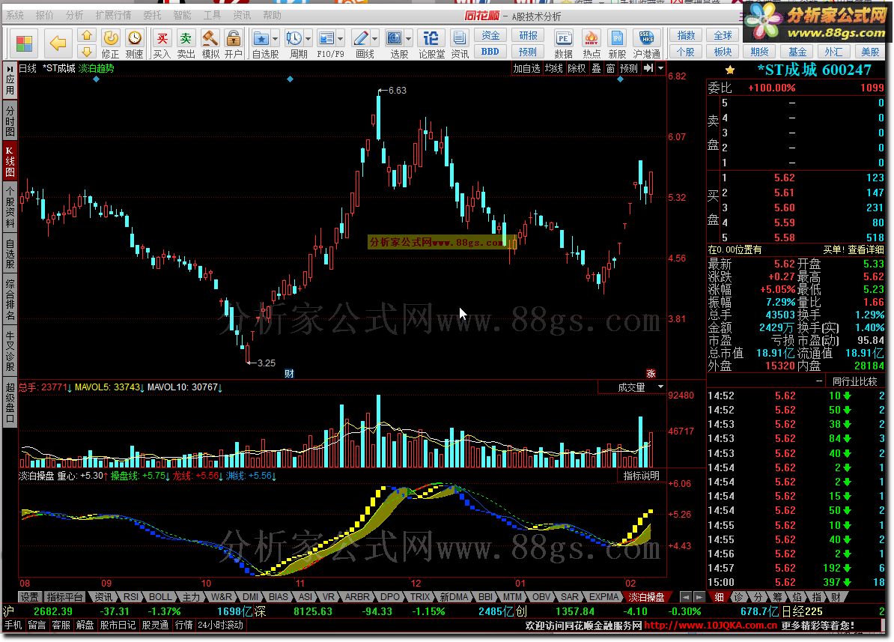The image size is (894, 642).
Task: Select the 个股资料 sidebar tab
Action: (10, 206)
